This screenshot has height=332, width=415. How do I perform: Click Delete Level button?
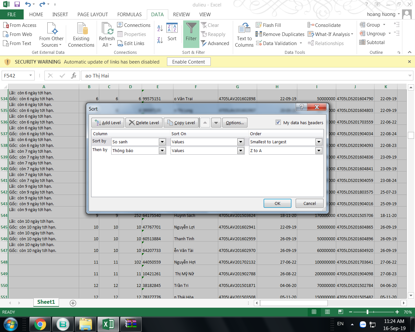click(144, 123)
